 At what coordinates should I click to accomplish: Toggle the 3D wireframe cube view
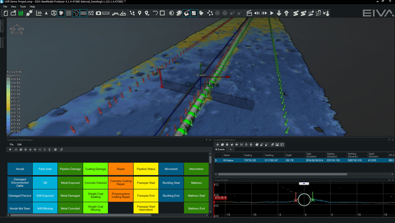coord(54,13)
